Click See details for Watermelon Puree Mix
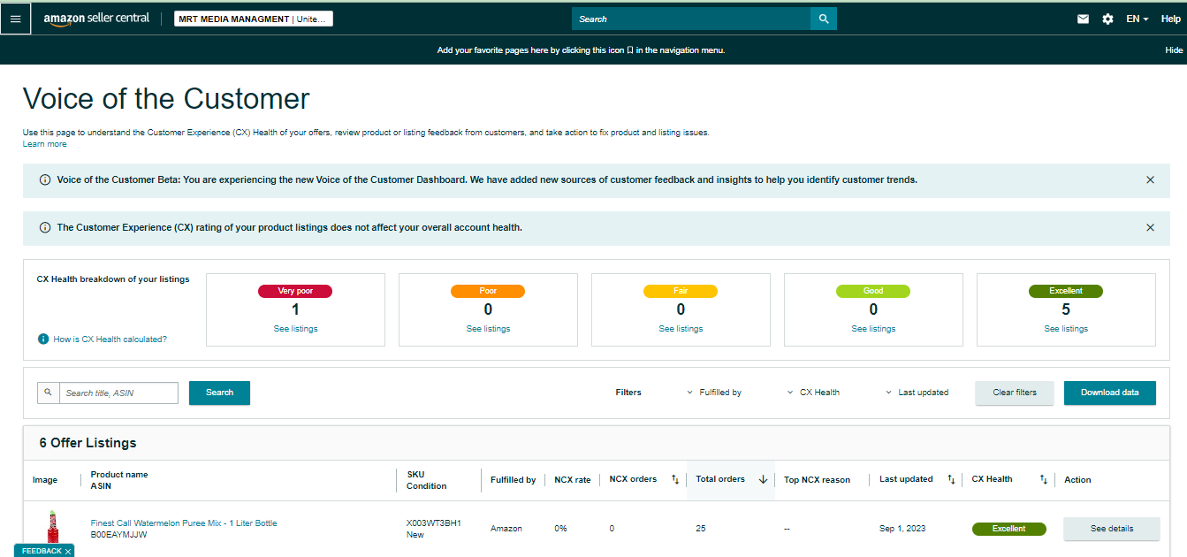Viewport: 1187px width, 557px height. click(x=1111, y=529)
